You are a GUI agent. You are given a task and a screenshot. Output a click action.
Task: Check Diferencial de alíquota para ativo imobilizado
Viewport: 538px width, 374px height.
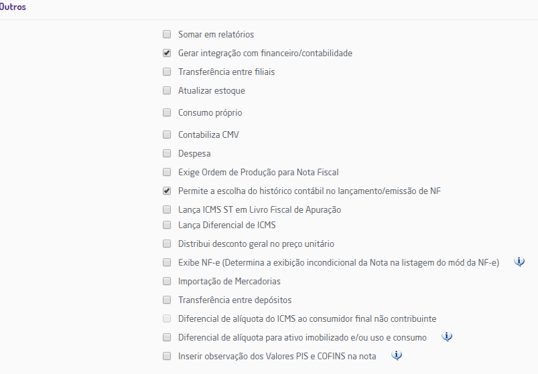(167, 337)
